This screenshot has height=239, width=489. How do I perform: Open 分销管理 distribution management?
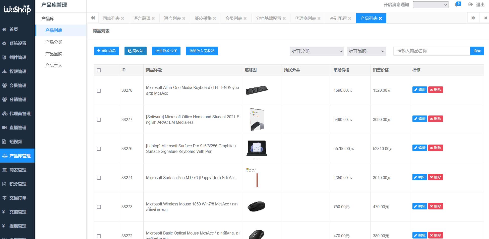pyautogui.click(x=18, y=99)
